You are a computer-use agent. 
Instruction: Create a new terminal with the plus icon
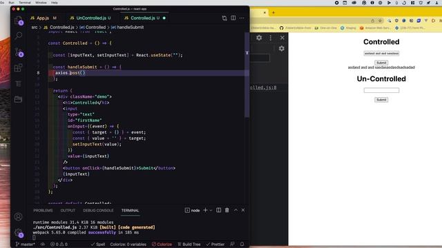coord(206,210)
